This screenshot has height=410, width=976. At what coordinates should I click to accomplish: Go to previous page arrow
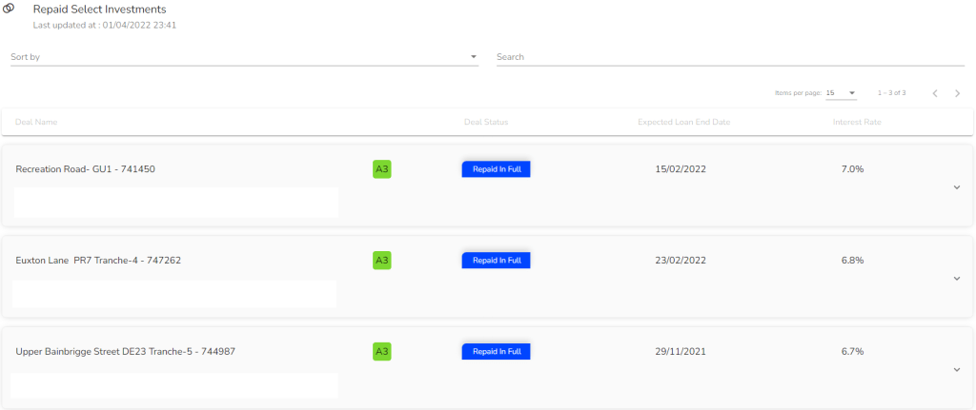click(x=935, y=93)
